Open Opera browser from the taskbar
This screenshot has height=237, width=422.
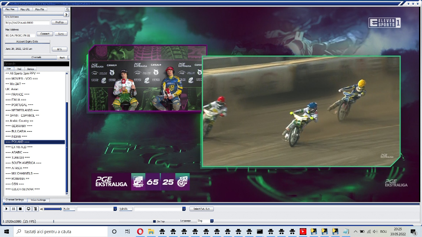pyautogui.click(x=140, y=232)
